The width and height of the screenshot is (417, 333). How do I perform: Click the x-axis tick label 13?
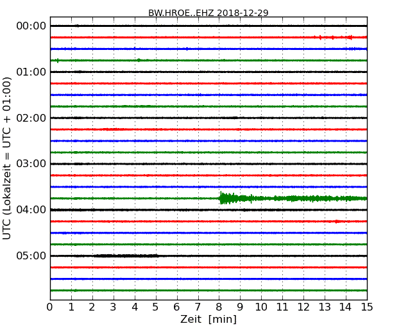click(x=325, y=307)
